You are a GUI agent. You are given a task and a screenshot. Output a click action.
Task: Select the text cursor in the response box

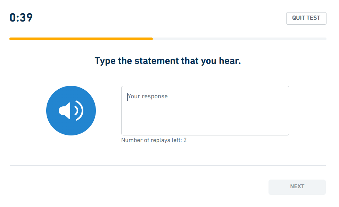[127, 97]
